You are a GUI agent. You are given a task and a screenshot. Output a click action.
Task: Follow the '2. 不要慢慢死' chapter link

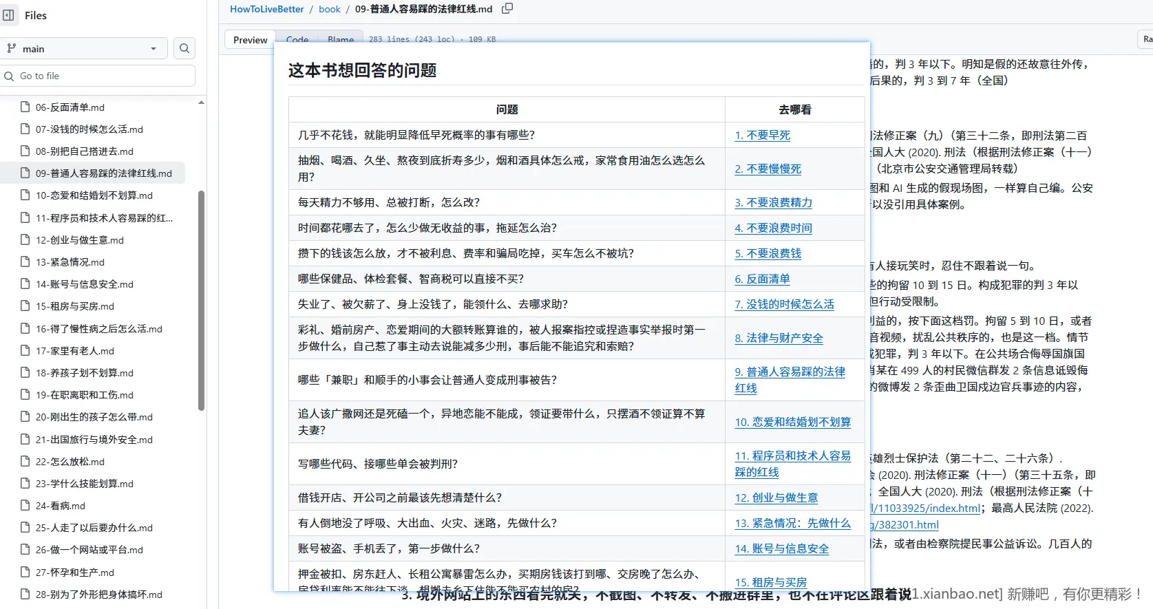768,169
